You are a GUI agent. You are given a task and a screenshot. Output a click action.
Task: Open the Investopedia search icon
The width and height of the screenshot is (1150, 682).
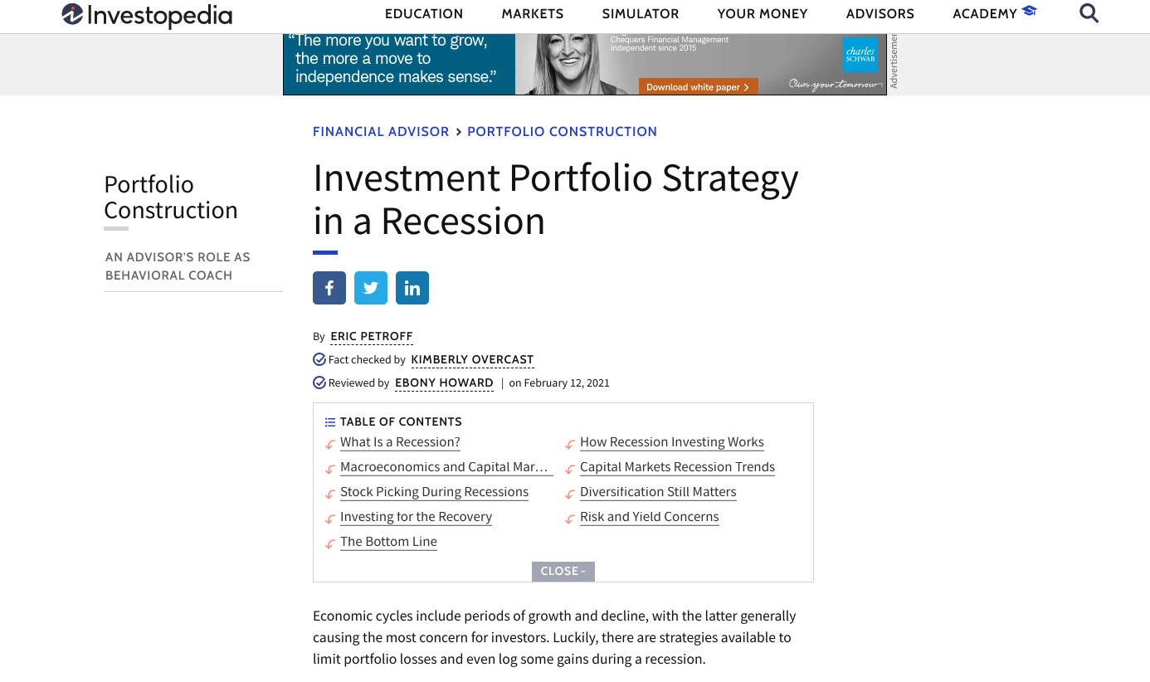[1089, 13]
